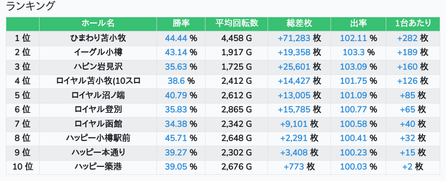Click the 総差枚 column header

tap(299, 24)
